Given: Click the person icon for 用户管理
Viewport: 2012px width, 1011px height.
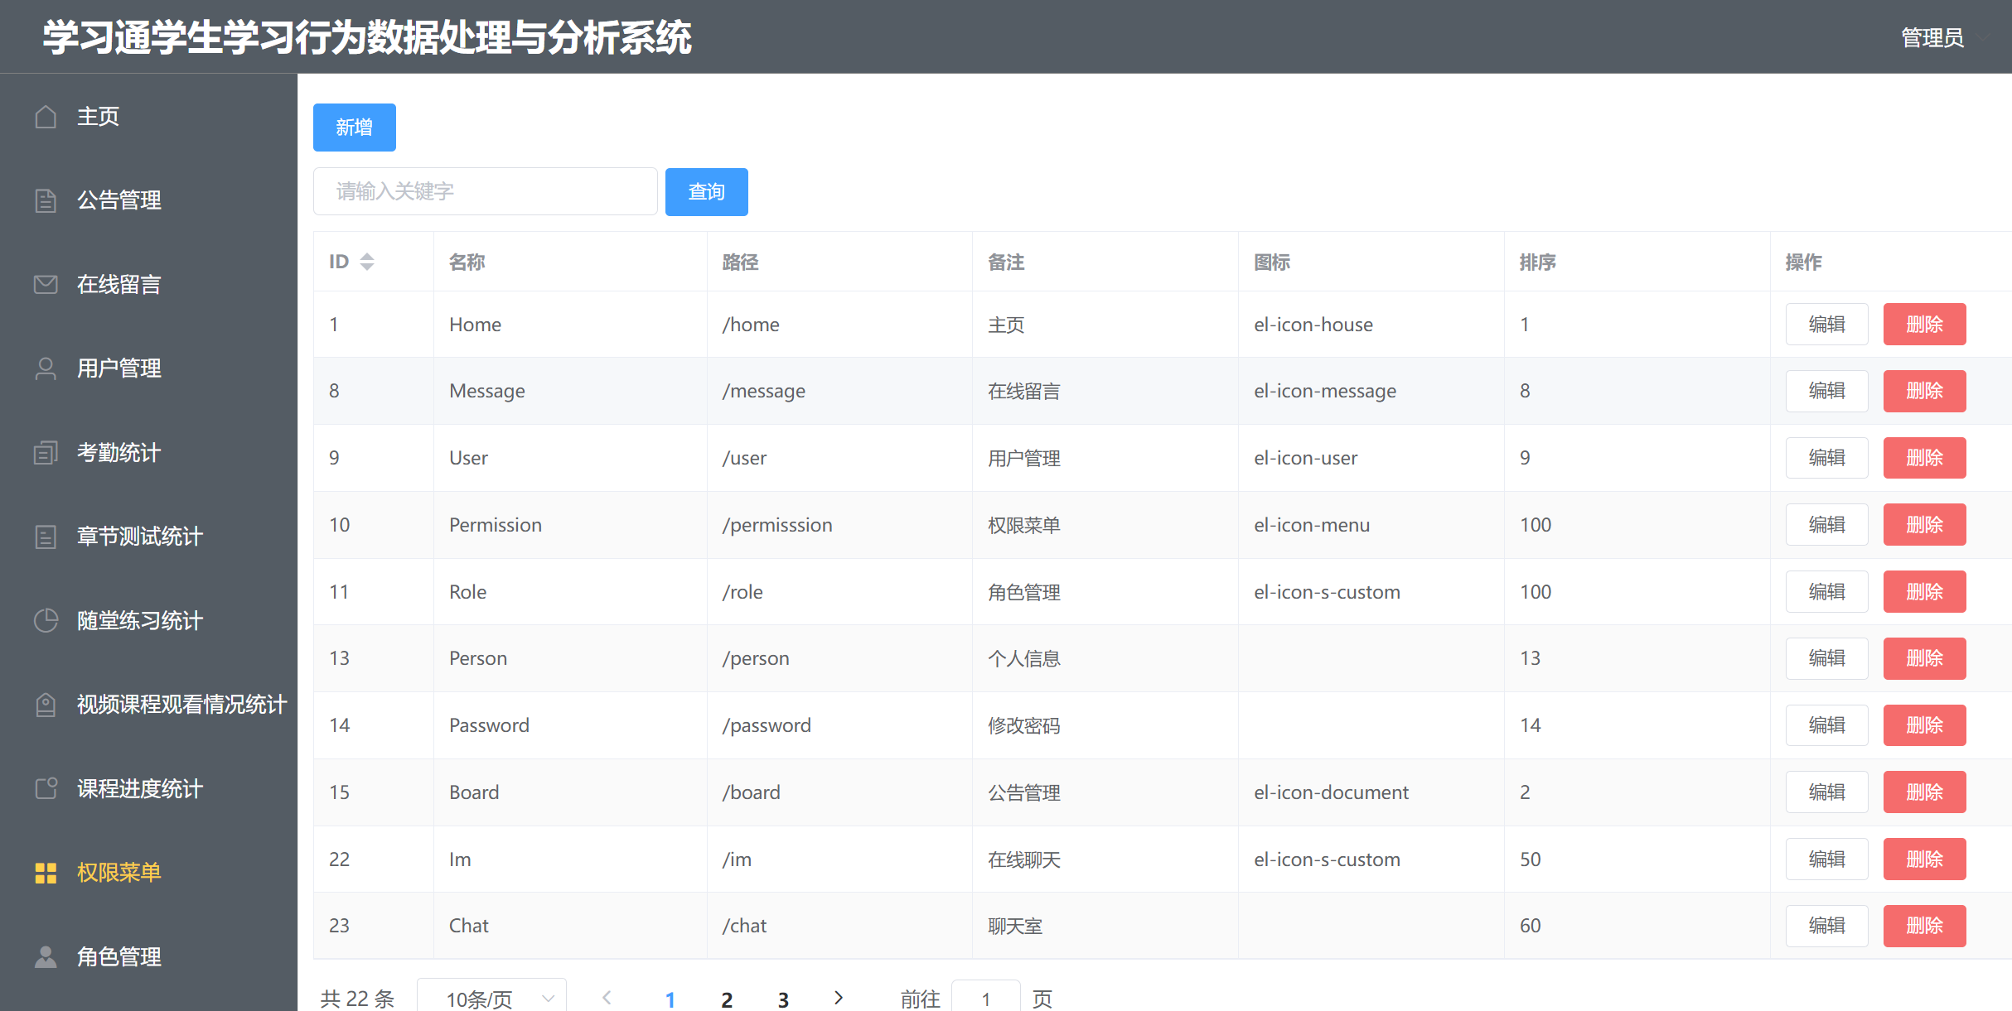Looking at the screenshot, I should point(46,368).
